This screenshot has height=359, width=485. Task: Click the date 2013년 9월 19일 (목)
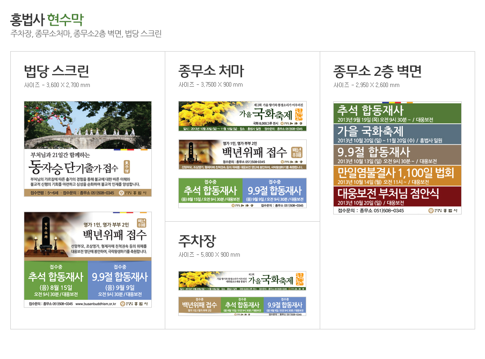[357, 120]
